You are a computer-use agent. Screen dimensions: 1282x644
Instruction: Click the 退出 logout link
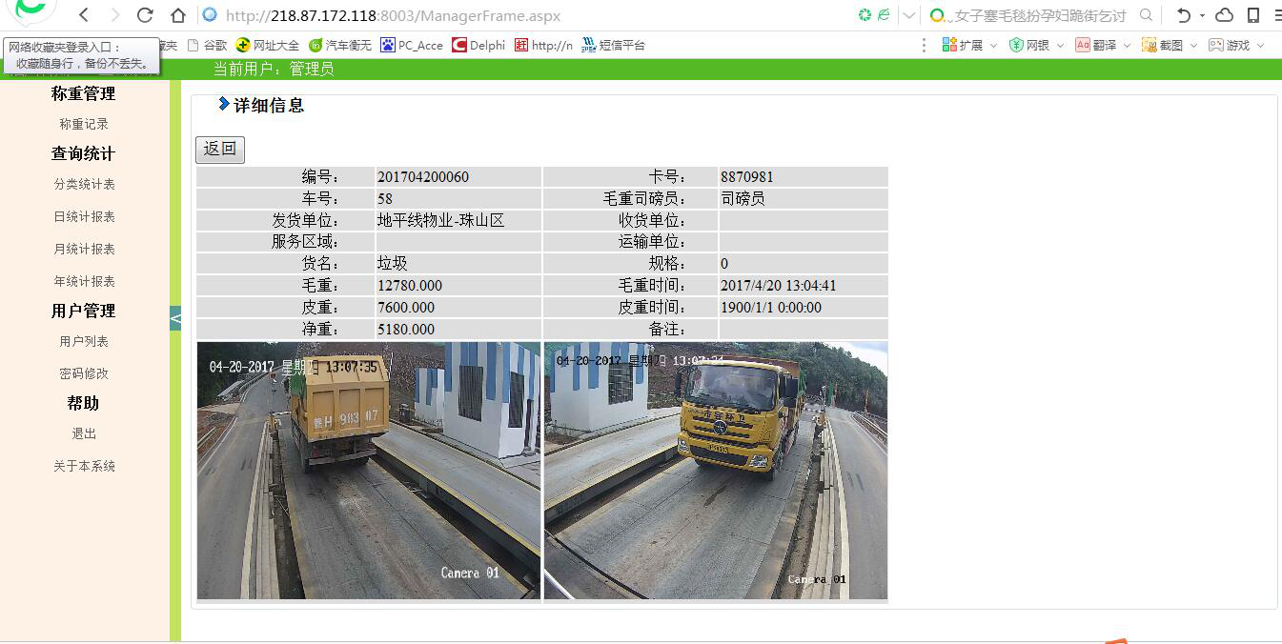coord(84,433)
